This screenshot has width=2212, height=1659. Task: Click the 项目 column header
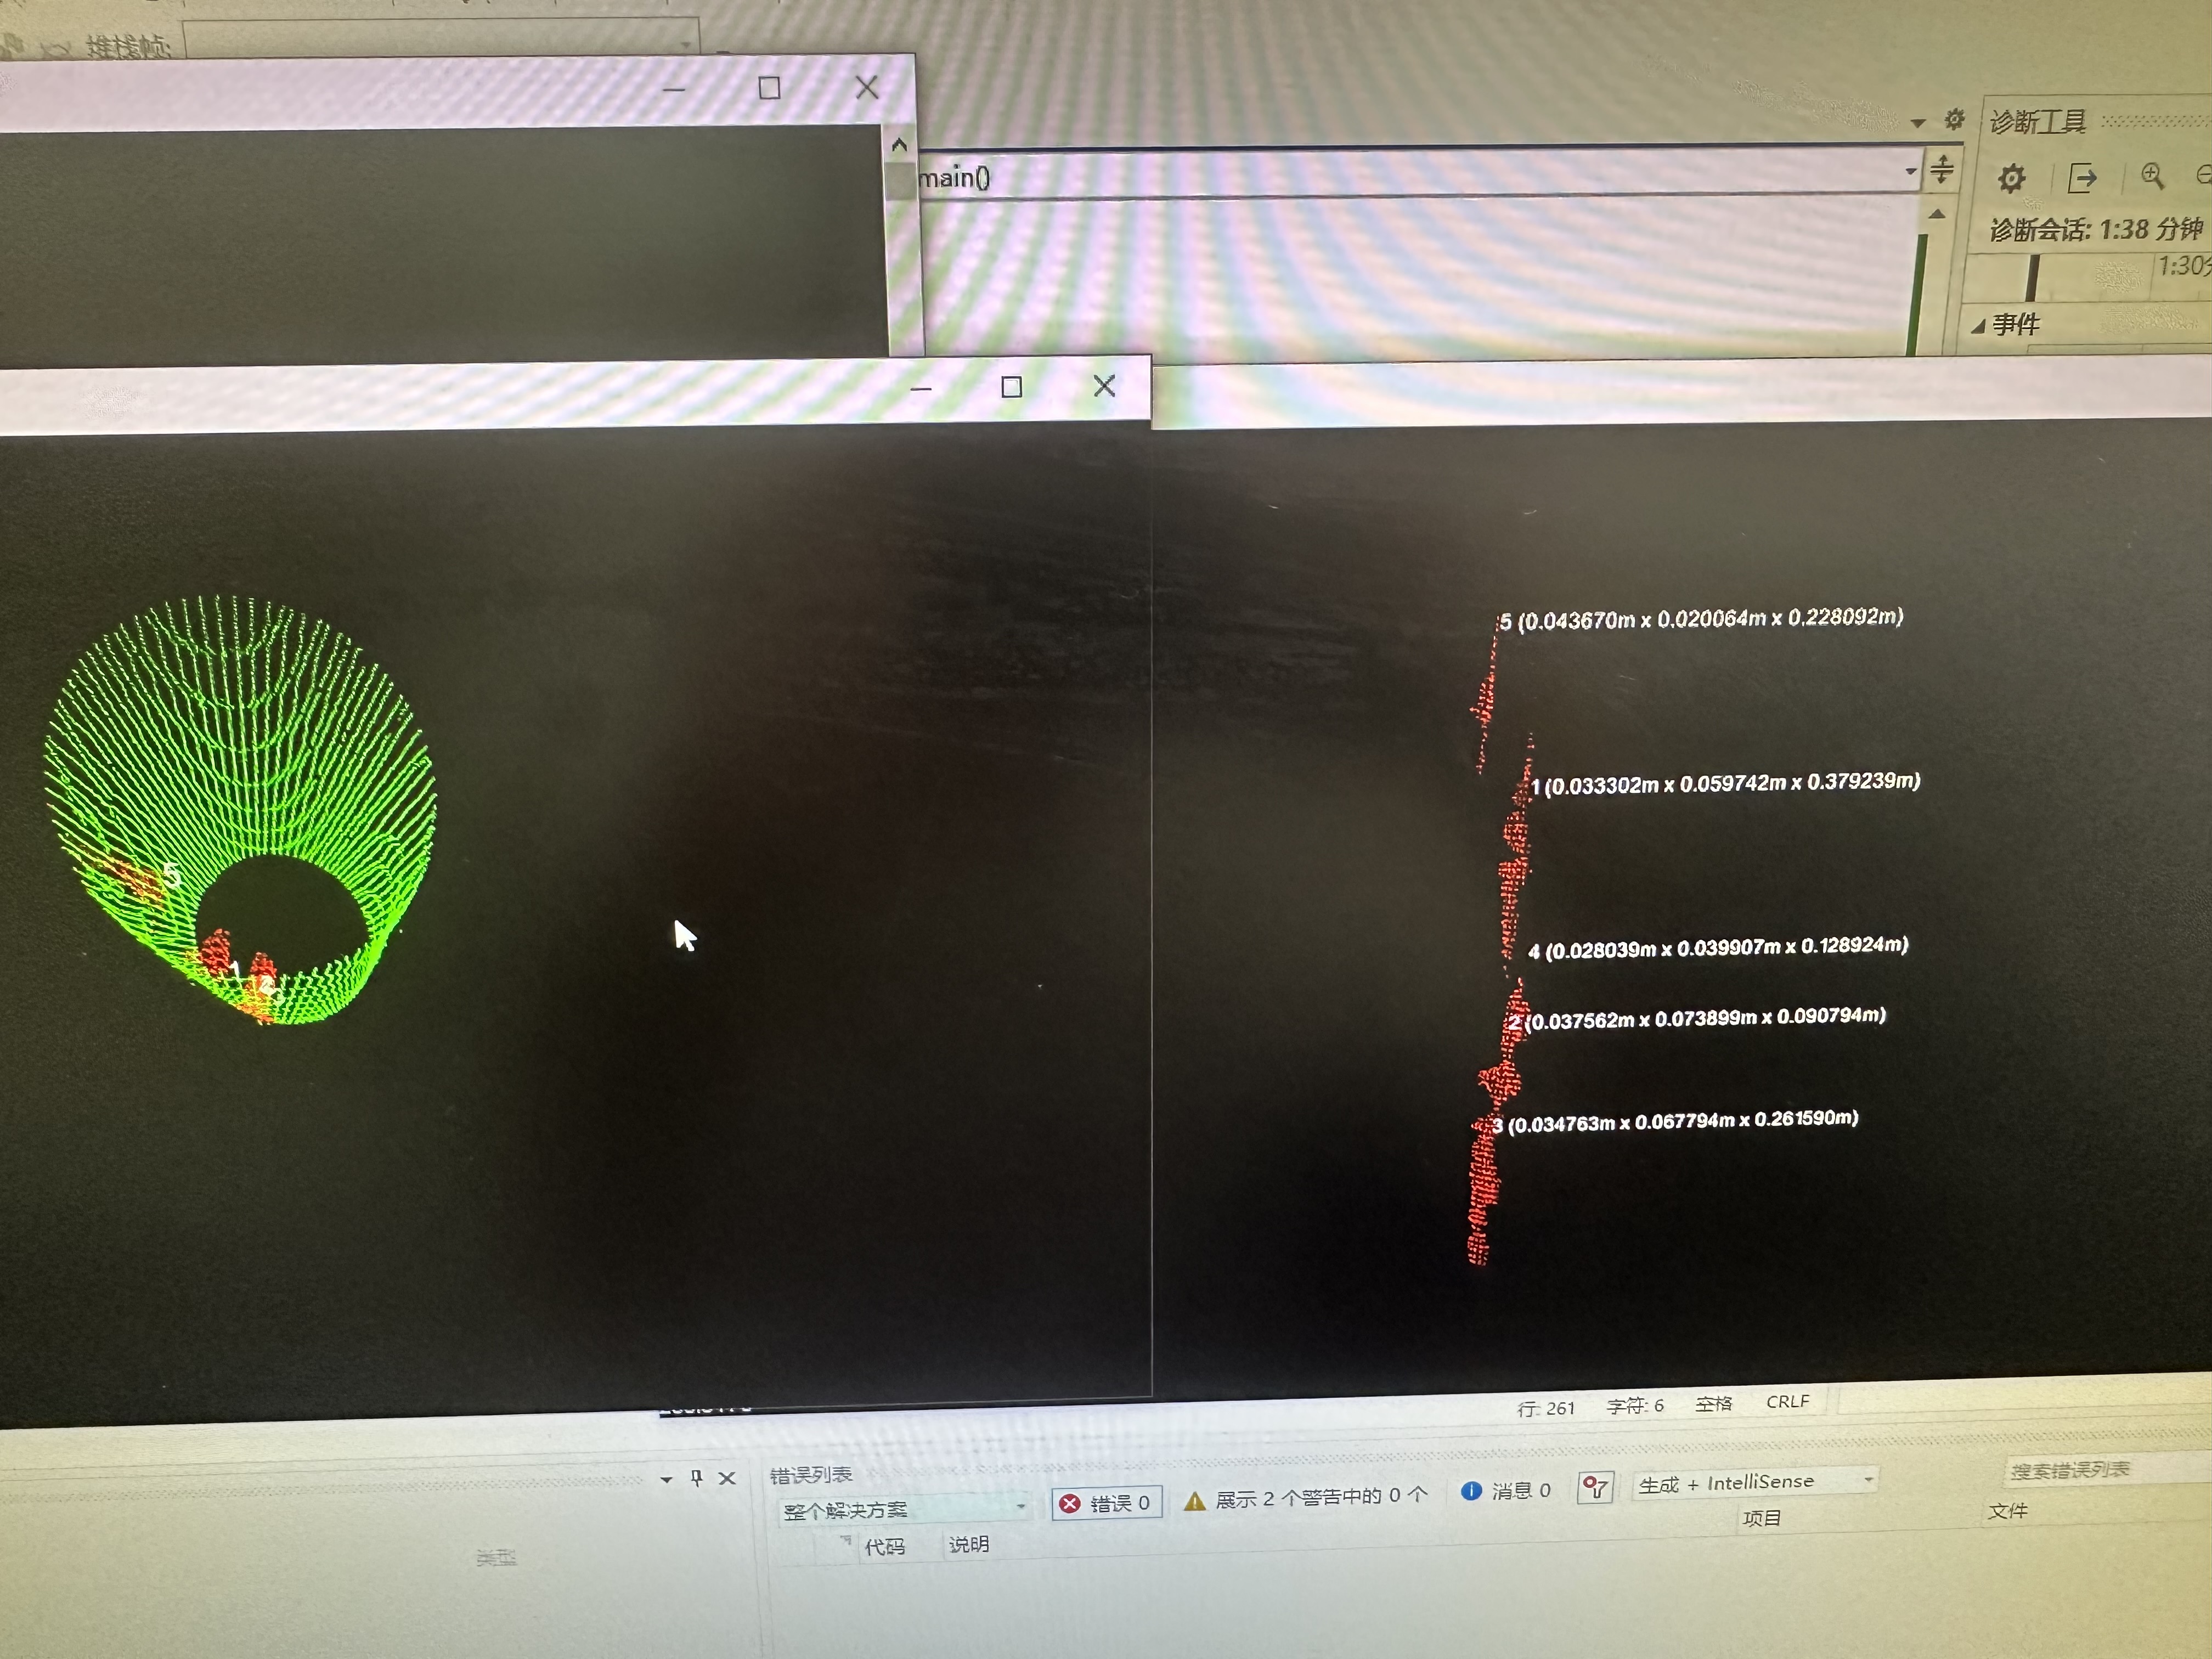[x=1761, y=1518]
